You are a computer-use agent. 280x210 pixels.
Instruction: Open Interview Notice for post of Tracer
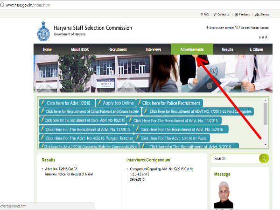pyautogui.click(x=69, y=174)
